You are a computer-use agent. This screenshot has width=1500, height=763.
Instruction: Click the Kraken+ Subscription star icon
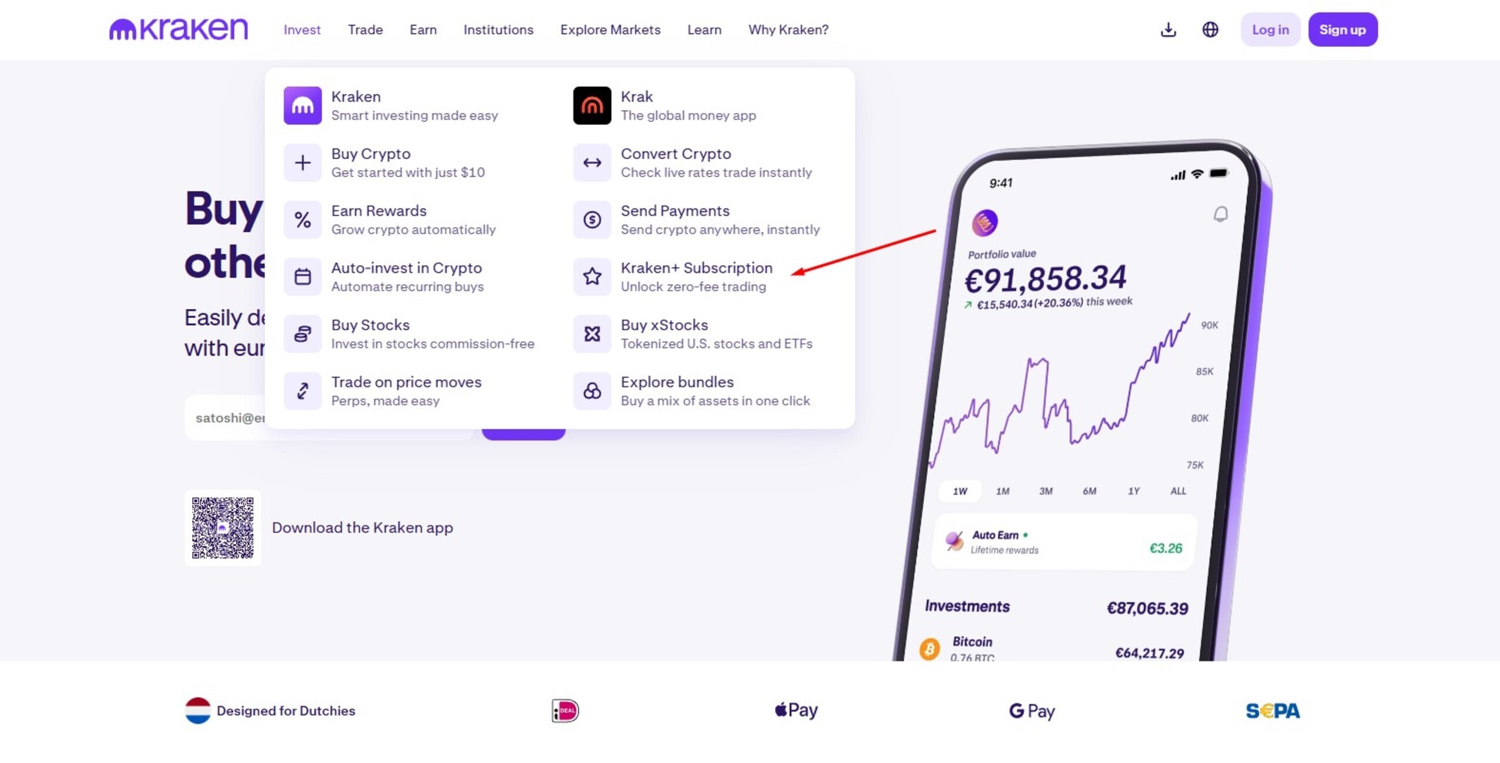click(592, 276)
